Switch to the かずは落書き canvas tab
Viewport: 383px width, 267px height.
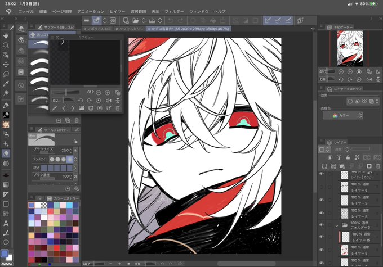[189, 29]
